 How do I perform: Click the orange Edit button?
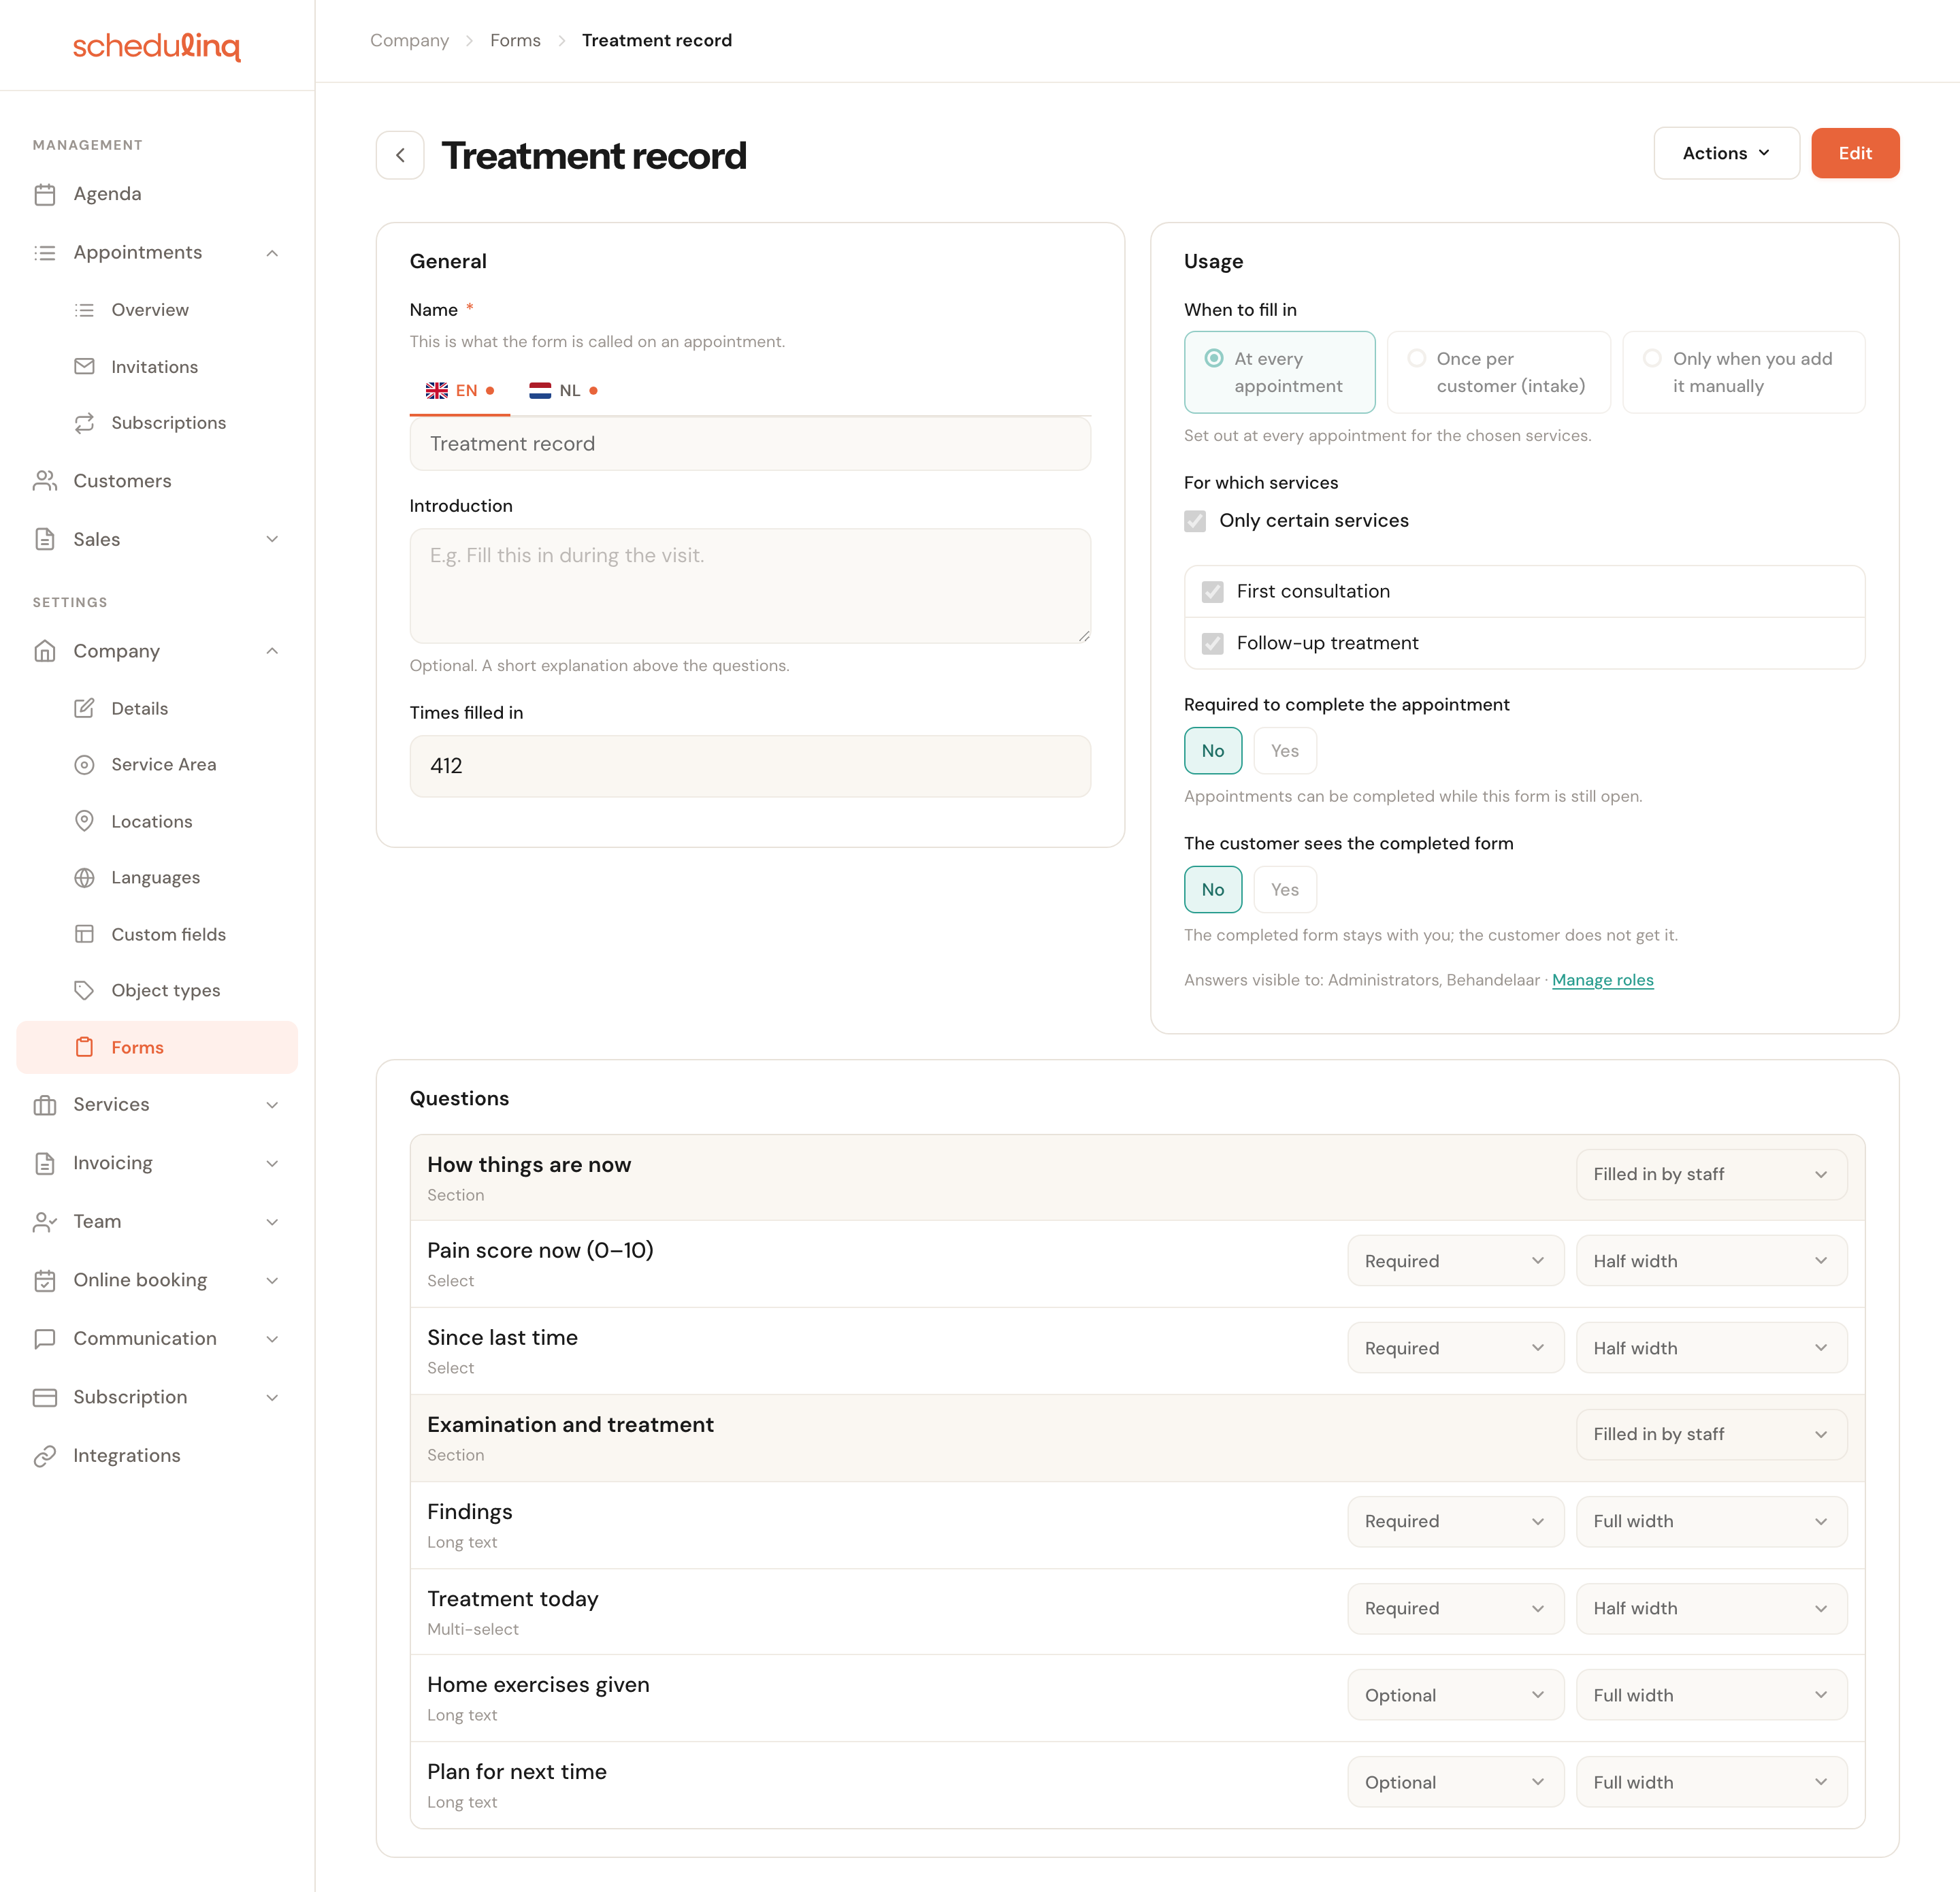[1855, 153]
